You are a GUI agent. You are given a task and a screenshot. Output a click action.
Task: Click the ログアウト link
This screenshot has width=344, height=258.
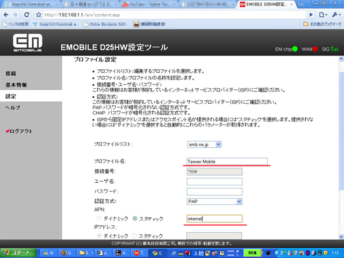click(19, 131)
